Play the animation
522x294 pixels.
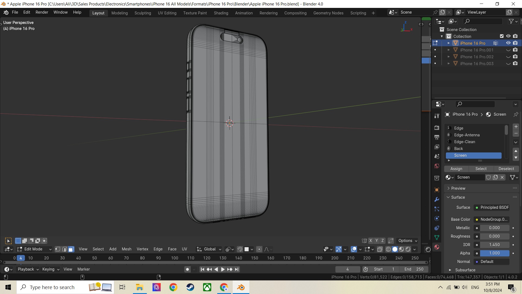(x=223, y=269)
